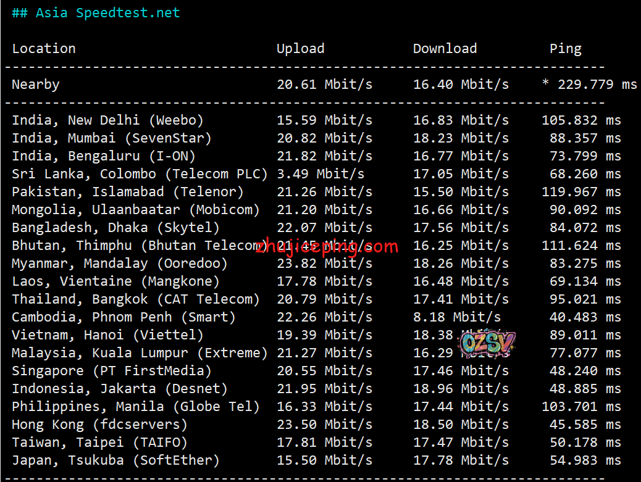Select the Pakistan, Islamabad (Telenor) entry
641x482 pixels.
pos(128,192)
